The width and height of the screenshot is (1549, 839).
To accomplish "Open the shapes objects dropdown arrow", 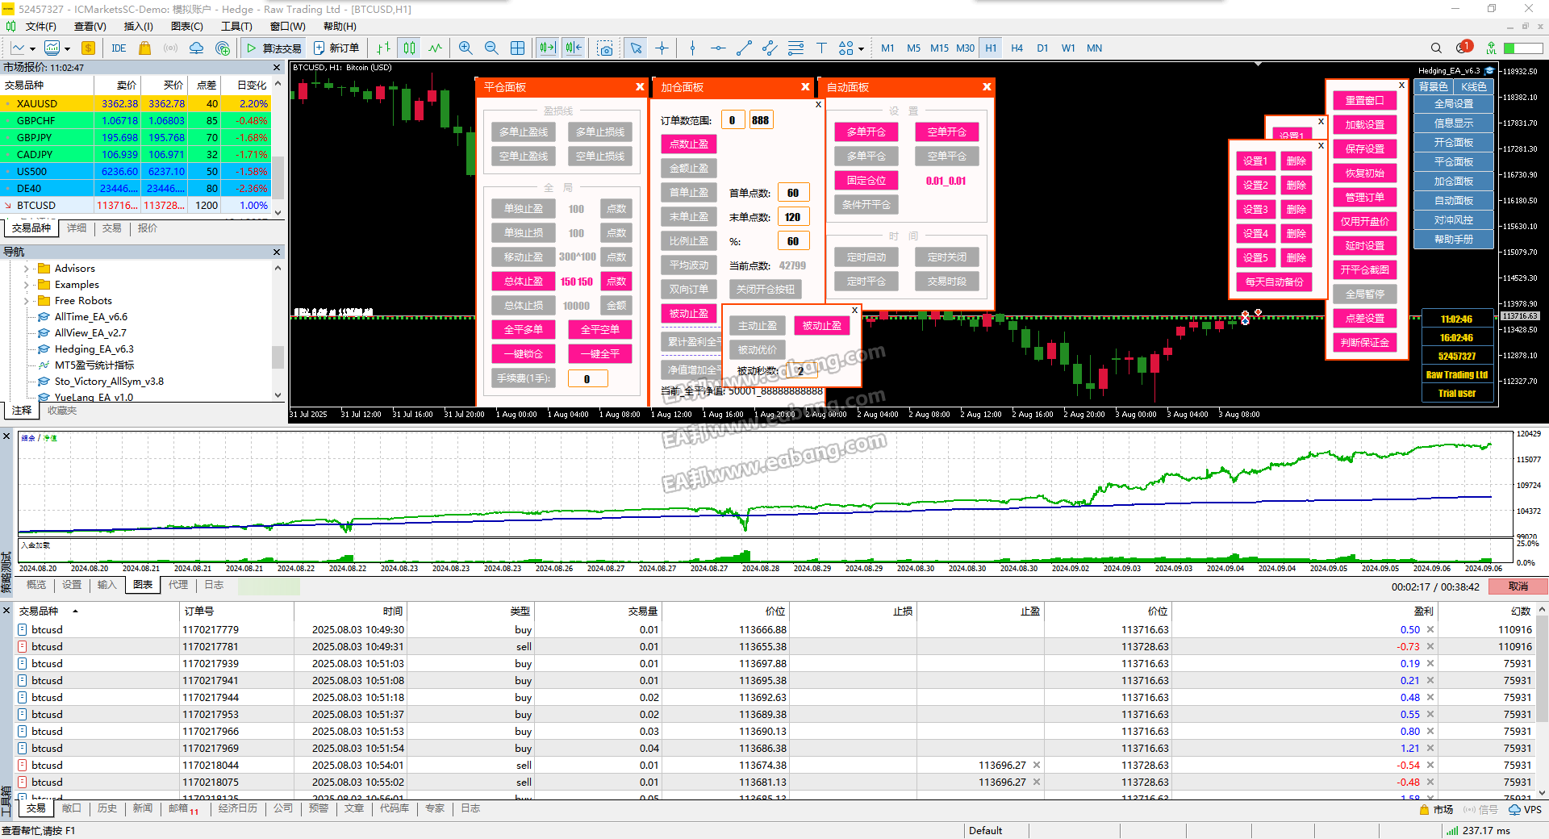I will (x=862, y=48).
